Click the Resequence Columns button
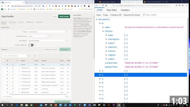 pyautogui.click(x=51, y=50)
